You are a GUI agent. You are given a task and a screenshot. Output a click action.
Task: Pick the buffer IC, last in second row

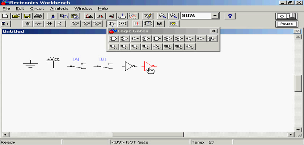(x=190, y=47)
